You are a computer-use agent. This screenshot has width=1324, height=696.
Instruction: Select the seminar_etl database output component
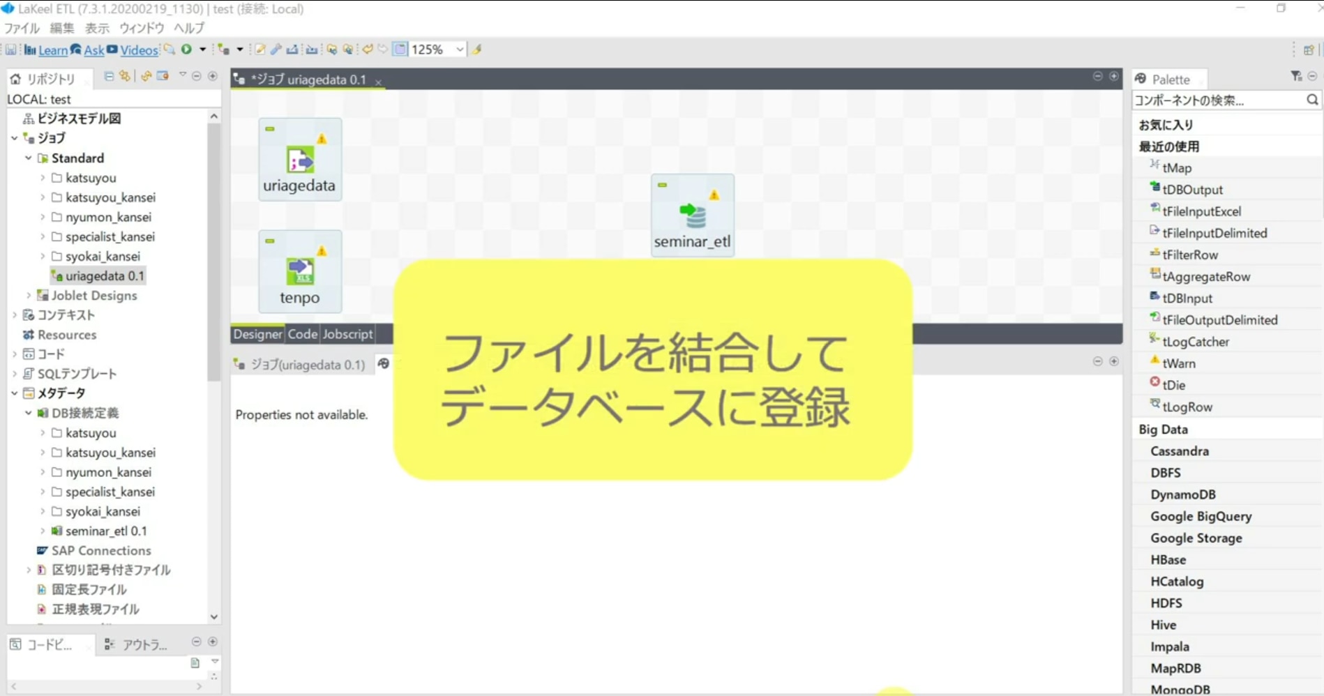pyautogui.click(x=692, y=215)
